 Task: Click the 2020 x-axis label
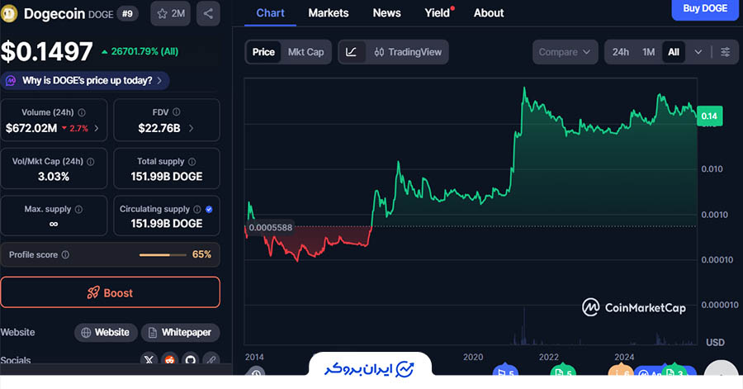[x=473, y=358]
